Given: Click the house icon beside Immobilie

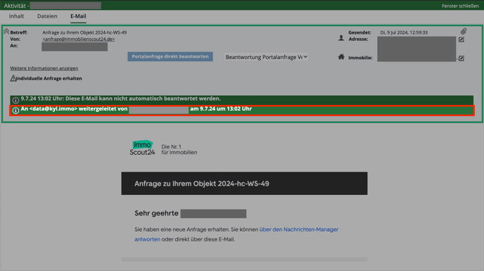Looking at the screenshot, I should pos(341,57).
